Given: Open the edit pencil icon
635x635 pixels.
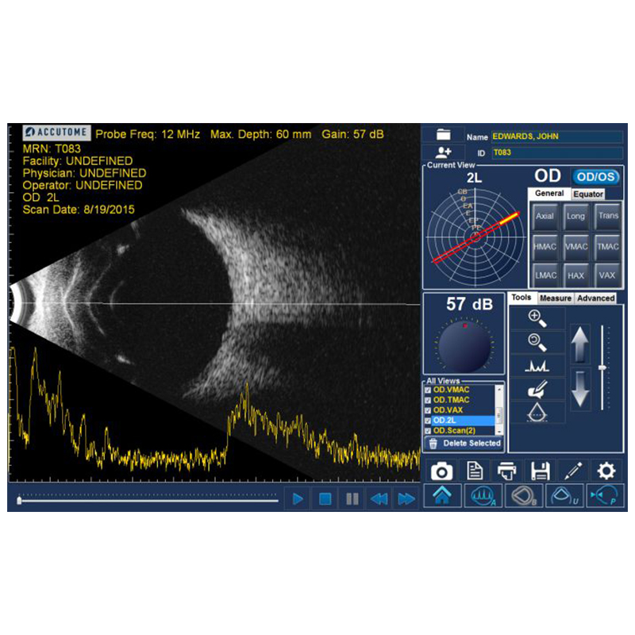Looking at the screenshot, I should 573,471.
